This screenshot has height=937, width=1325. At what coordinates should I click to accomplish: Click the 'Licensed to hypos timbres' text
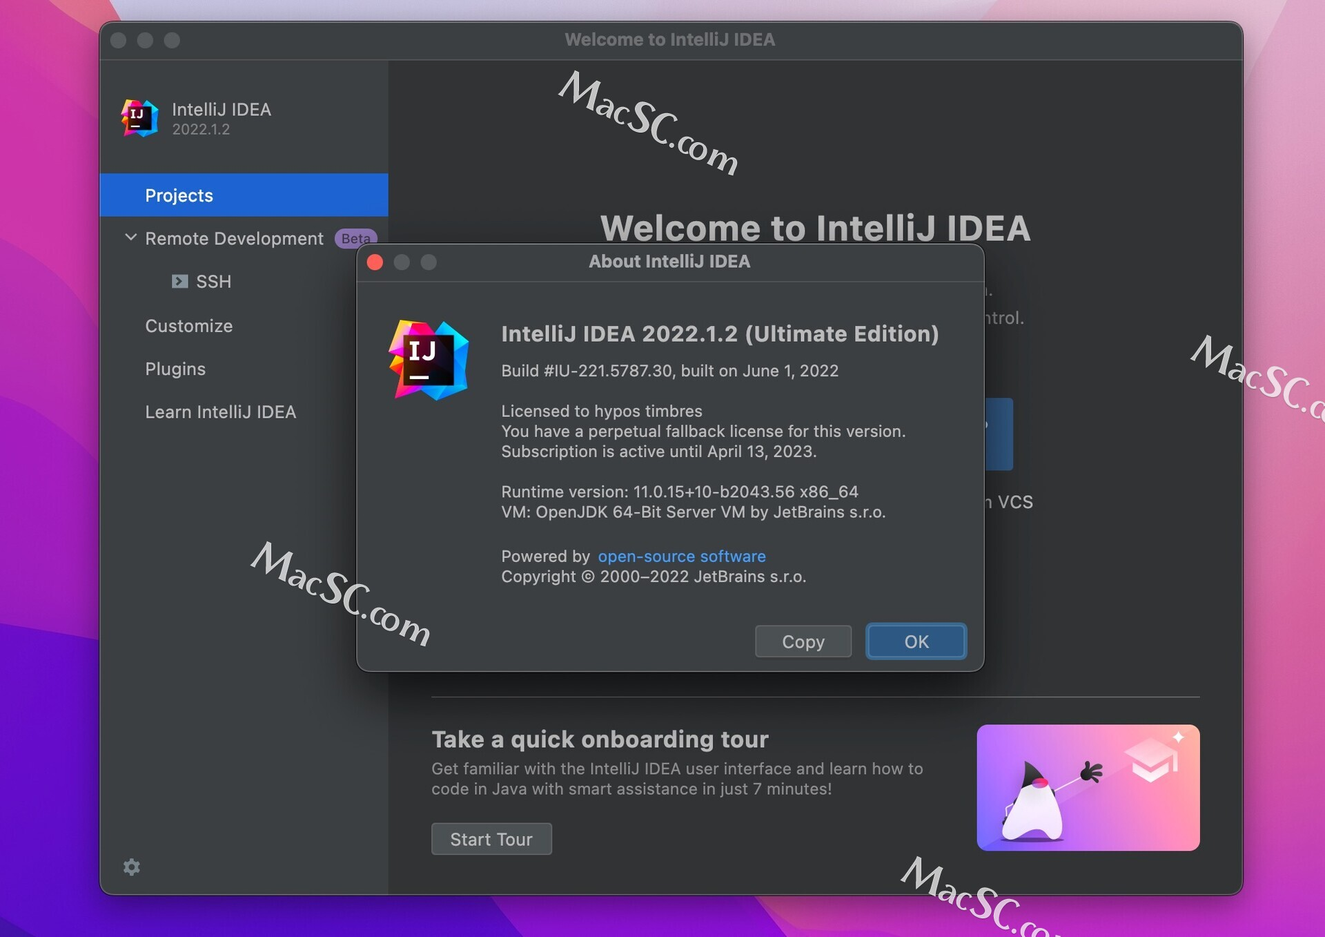pos(602,411)
